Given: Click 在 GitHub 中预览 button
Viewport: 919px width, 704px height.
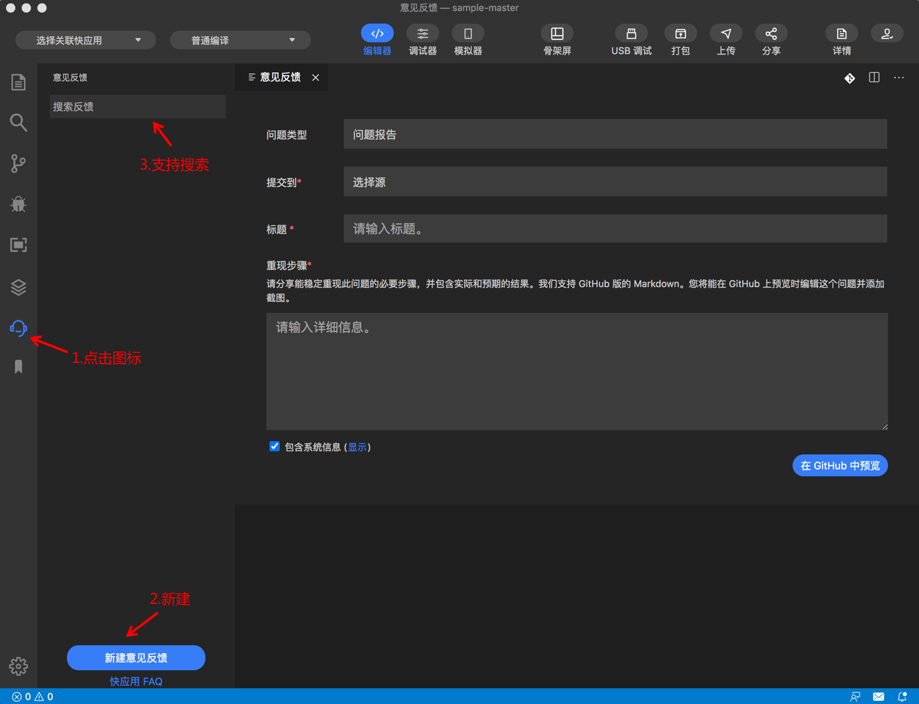Looking at the screenshot, I should pyautogui.click(x=839, y=465).
